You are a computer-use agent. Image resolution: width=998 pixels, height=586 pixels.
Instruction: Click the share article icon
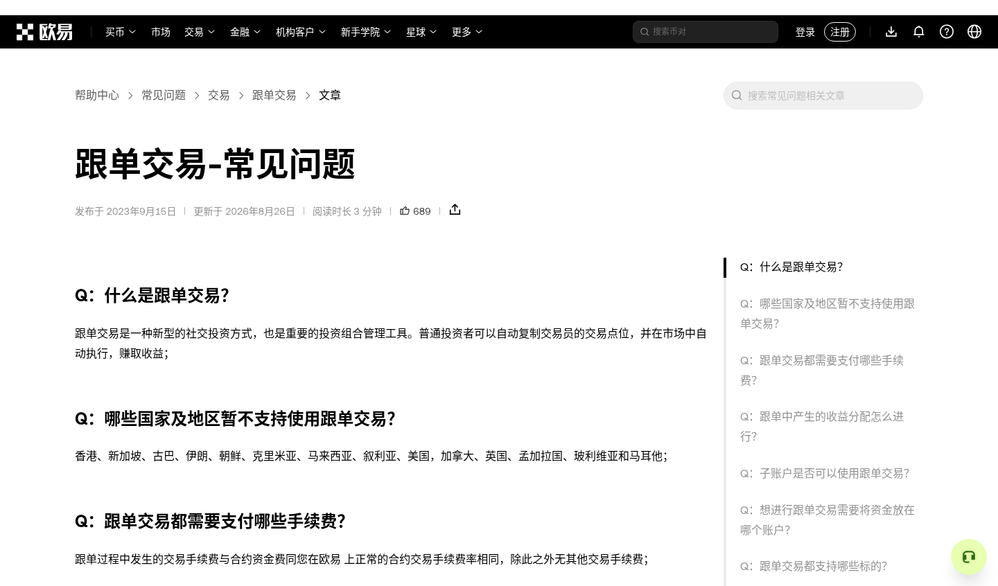point(455,210)
